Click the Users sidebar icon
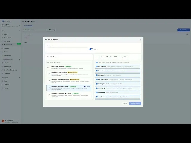191x143 pixels. click(2, 81)
